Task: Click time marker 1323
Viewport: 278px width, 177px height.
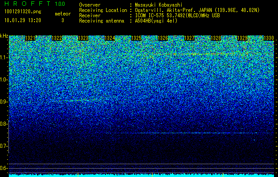Action: pos(84,38)
